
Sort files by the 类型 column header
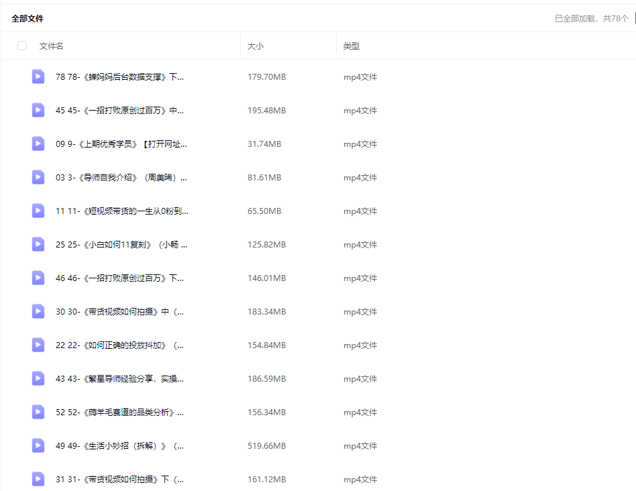352,46
